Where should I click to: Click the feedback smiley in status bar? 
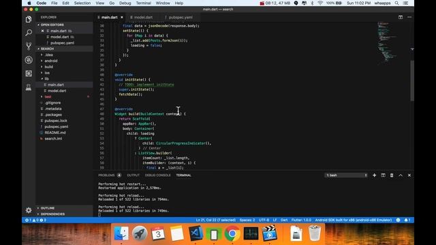(398, 220)
